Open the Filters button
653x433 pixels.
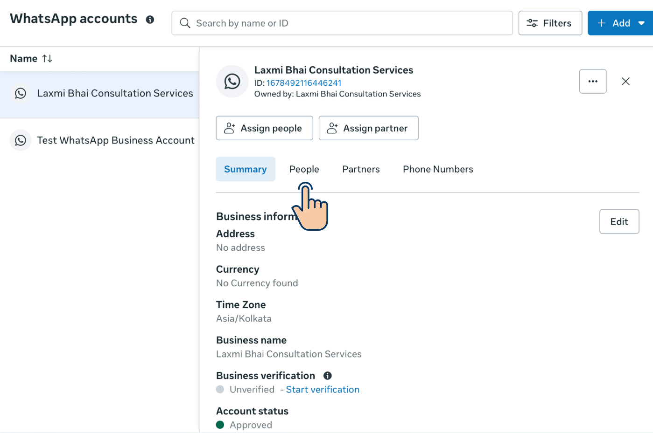click(x=550, y=23)
